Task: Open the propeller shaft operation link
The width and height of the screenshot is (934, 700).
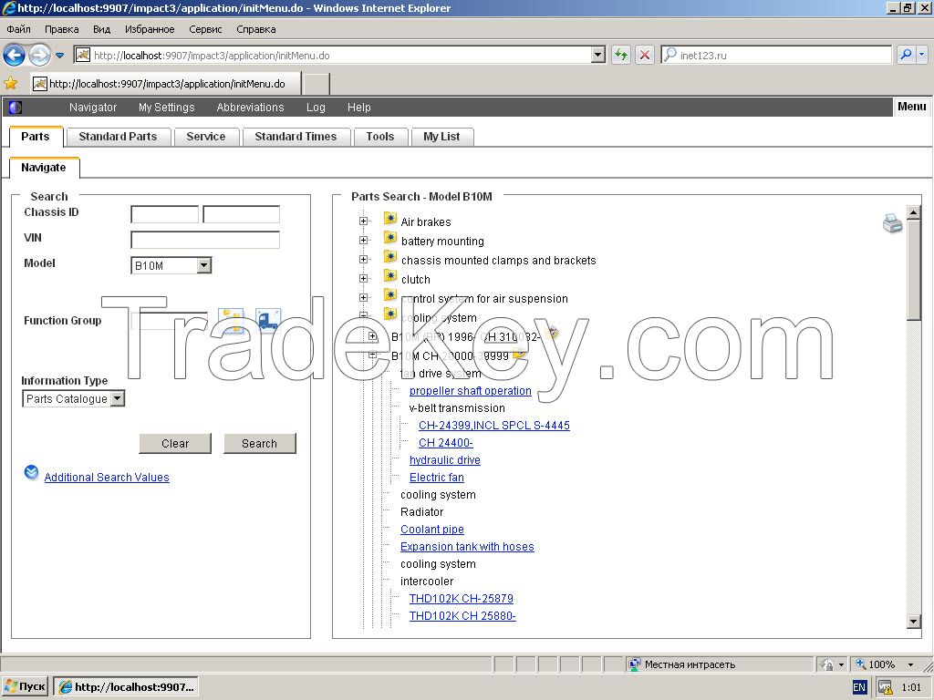Action: 470,390
